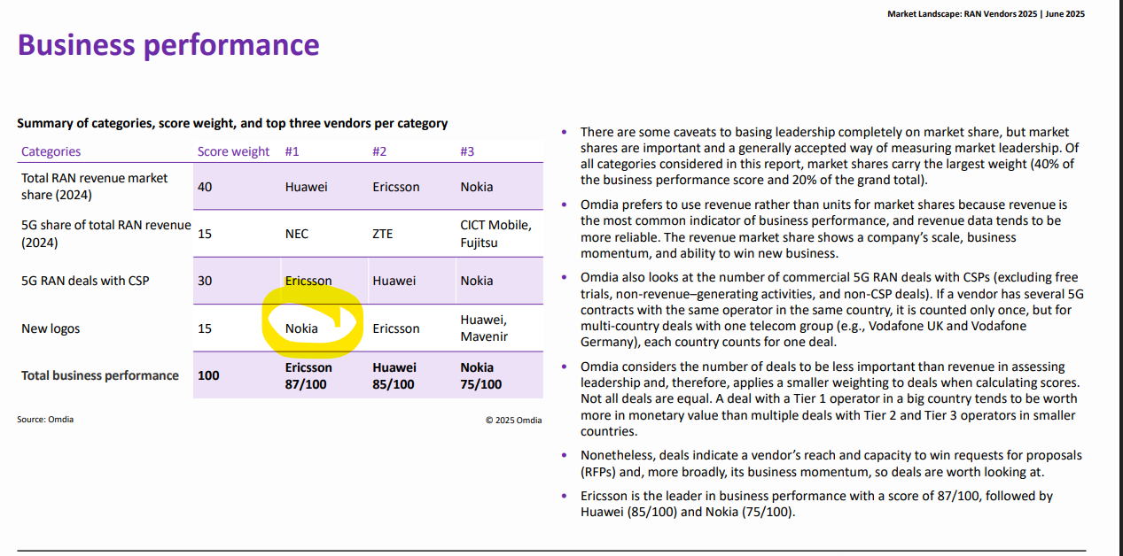1123x556 pixels.
Task: Click the '#2' column header
Action: tap(379, 151)
